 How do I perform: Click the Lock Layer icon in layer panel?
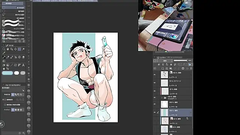pos(171,64)
